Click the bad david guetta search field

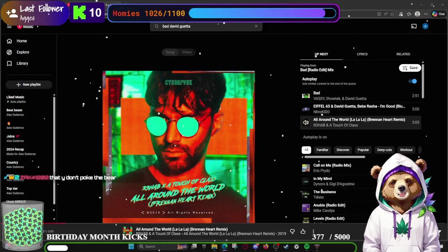point(206,26)
